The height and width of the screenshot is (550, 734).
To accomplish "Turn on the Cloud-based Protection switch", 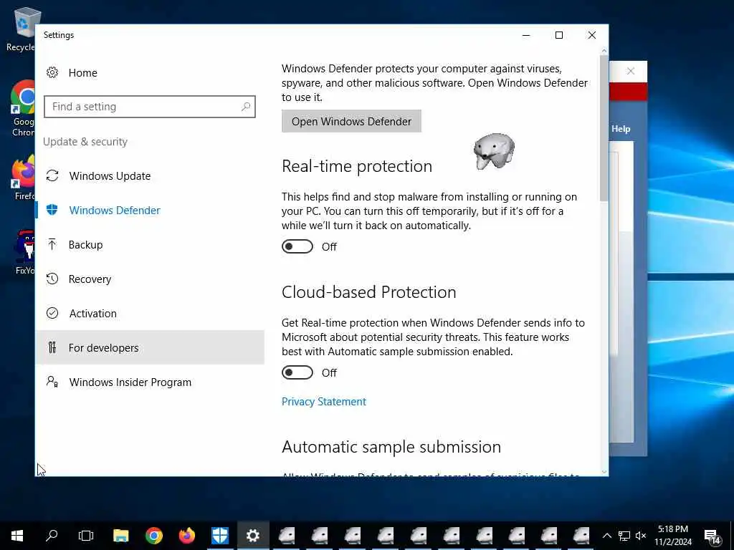I will tap(297, 372).
